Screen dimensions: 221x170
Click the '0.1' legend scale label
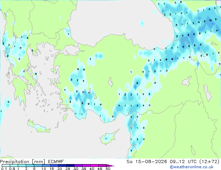(4, 169)
